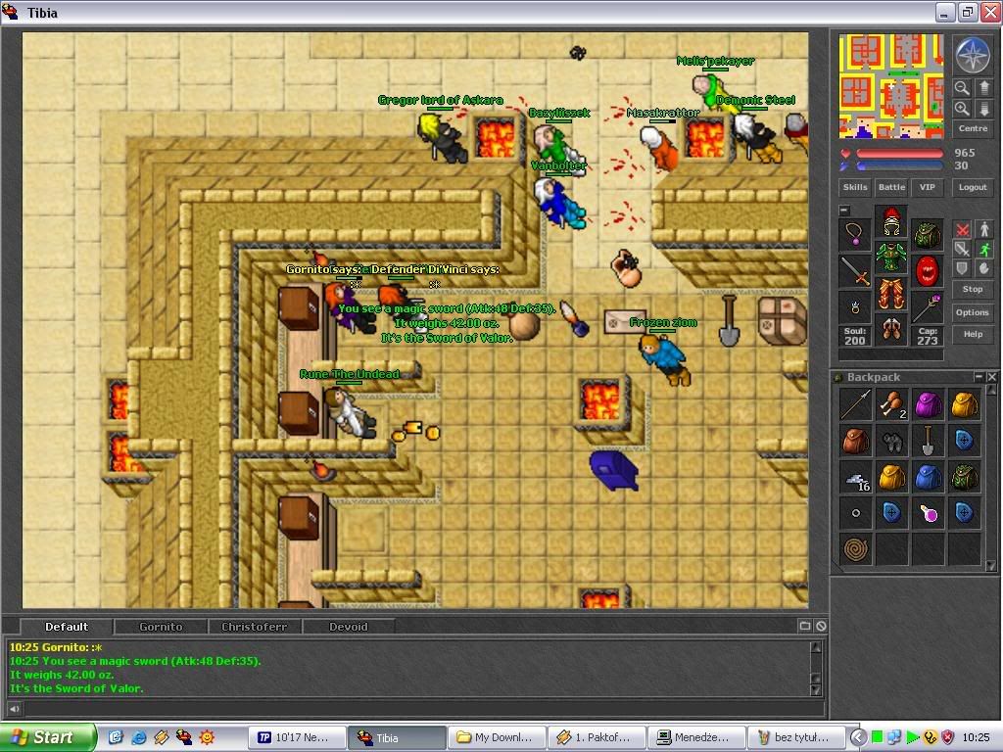1003x752 pixels.
Task: Collapse the inventory panel
Action: click(x=844, y=211)
